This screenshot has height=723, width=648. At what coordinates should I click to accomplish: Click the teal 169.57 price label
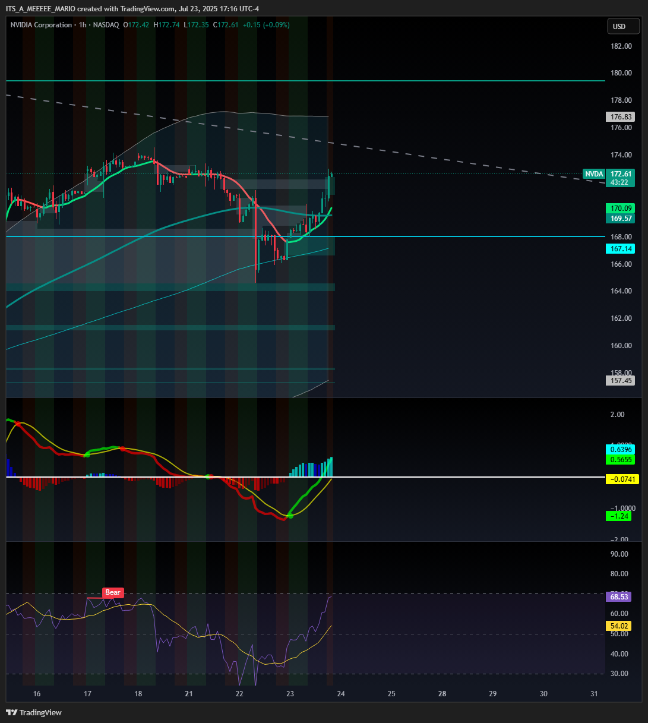coord(620,218)
